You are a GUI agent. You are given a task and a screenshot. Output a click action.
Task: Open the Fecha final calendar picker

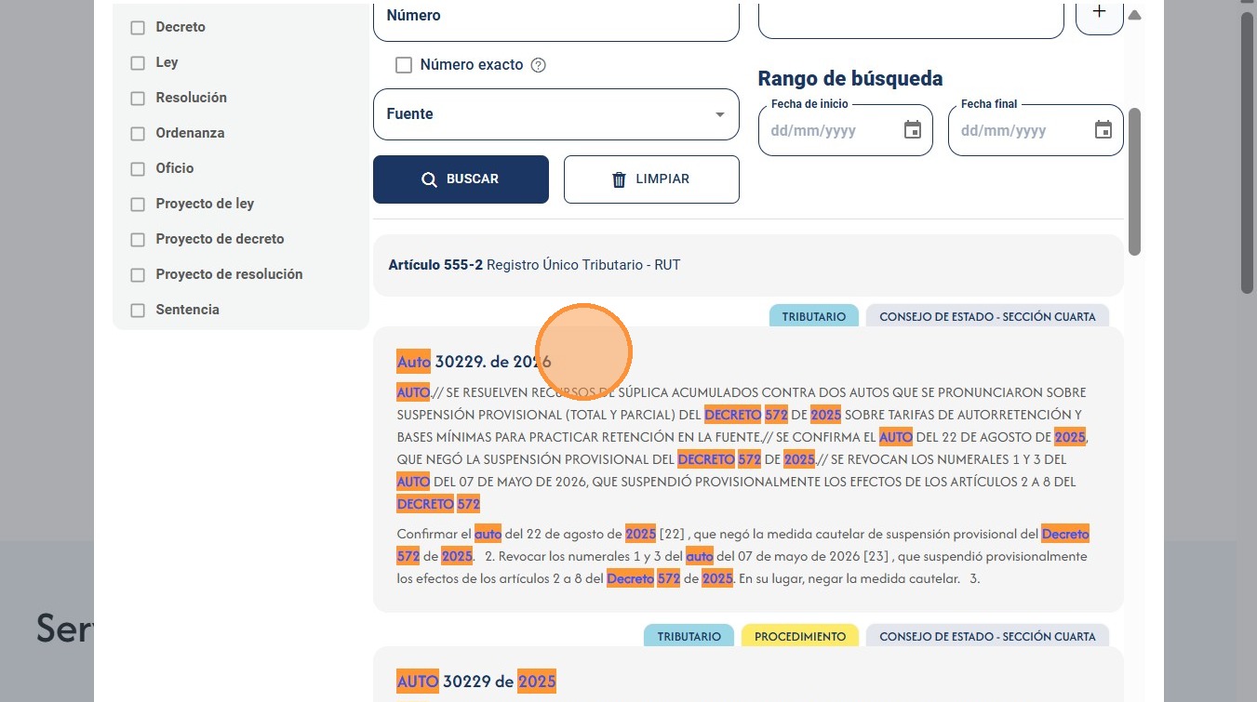tap(1103, 130)
